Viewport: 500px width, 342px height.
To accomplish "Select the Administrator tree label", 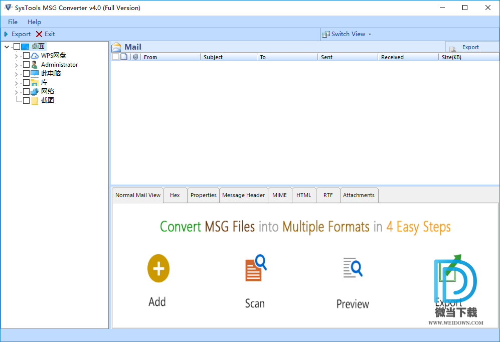I will (x=59, y=65).
